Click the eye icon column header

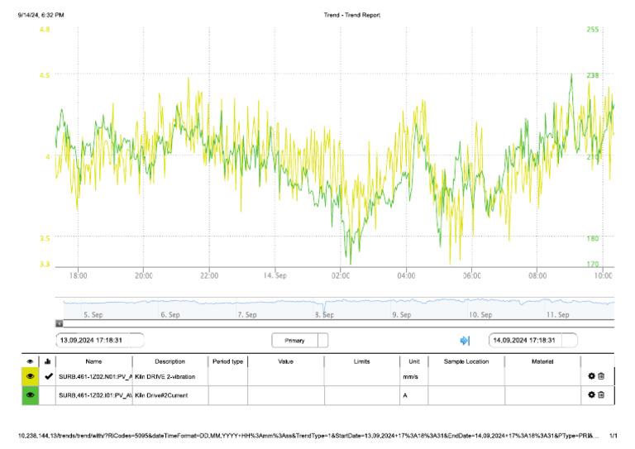click(30, 361)
